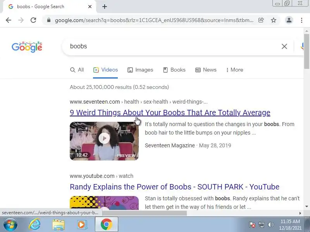The height and width of the screenshot is (232, 310).
Task: Click the Chrome address bar URL
Action: [154, 20]
